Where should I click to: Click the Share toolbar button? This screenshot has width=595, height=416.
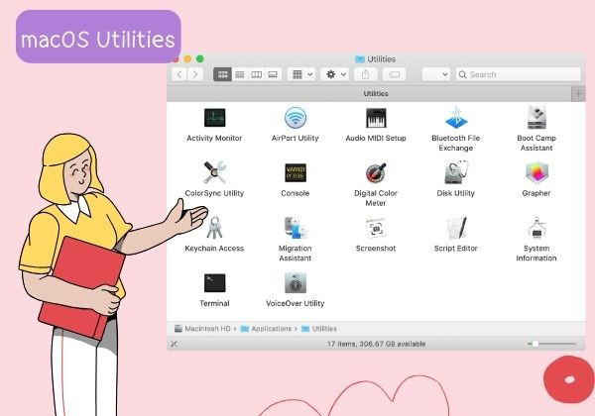365,74
